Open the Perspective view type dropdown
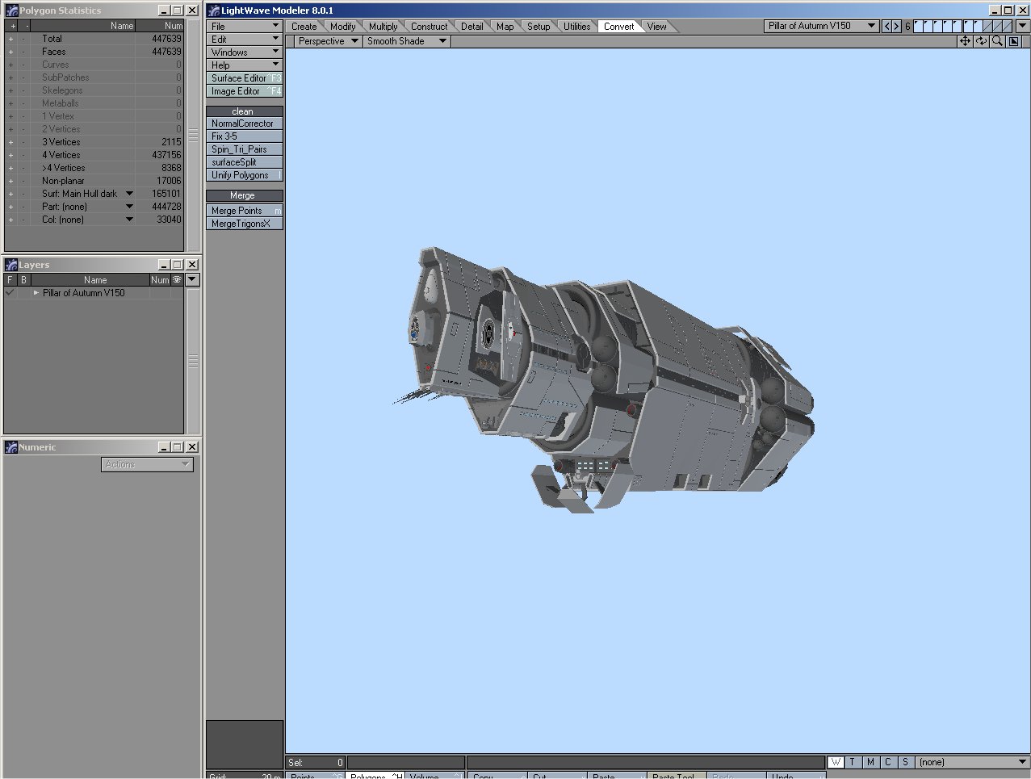The image size is (1031, 779). click(327, 41)
